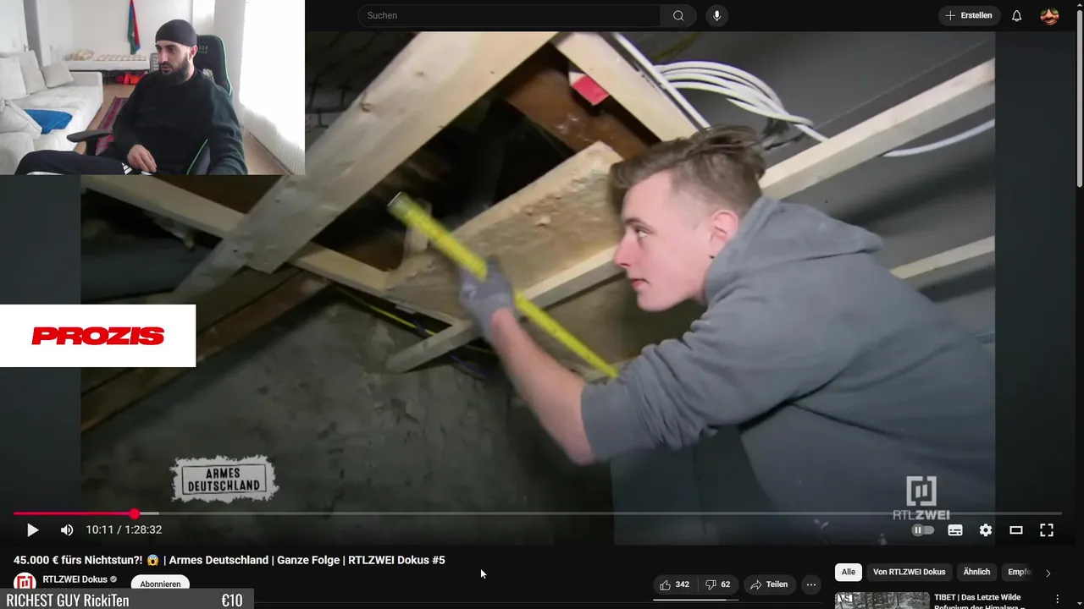Click the PROZIS sponsor banner
The height and width of the screenshot is (609, 1084).
pyautogui.click(x=97, y=336)
